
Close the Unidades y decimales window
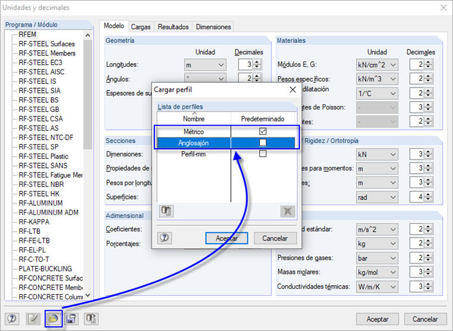click(x=443, y=8)
